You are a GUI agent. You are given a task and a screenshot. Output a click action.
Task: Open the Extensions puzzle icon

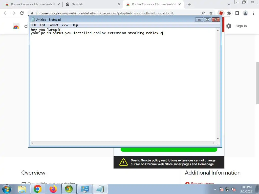[x=229, y=13]
